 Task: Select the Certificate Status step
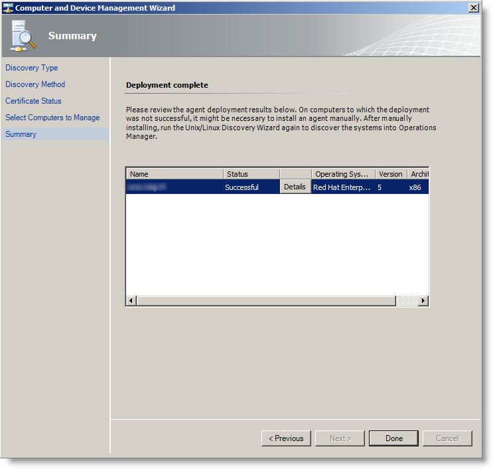coord(33,101)
